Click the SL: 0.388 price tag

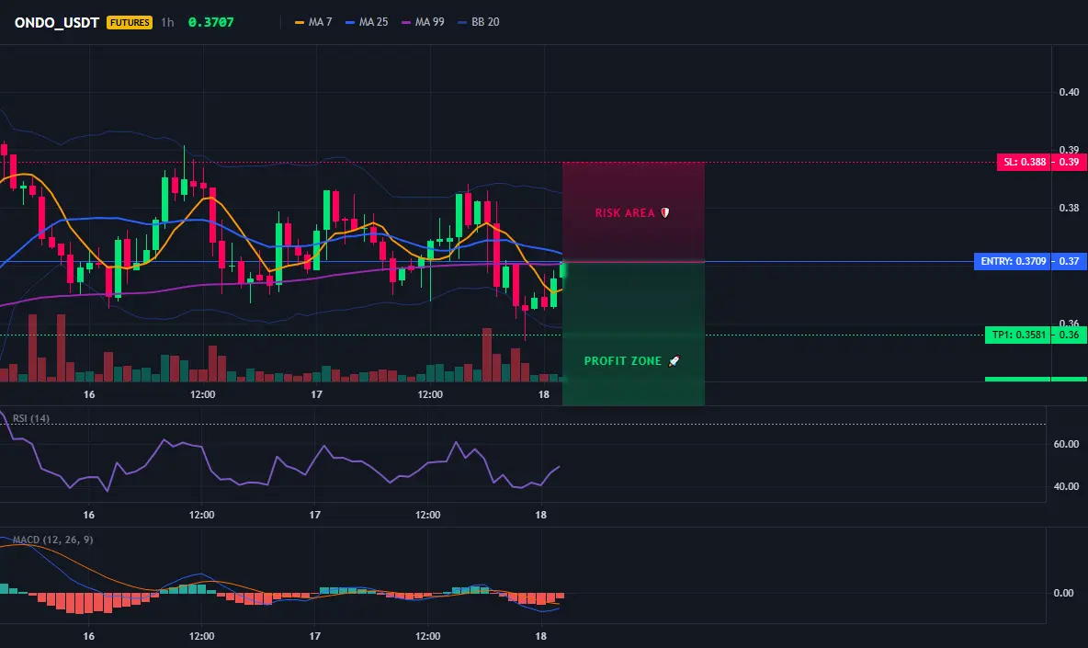click(x=1025, y=163)
